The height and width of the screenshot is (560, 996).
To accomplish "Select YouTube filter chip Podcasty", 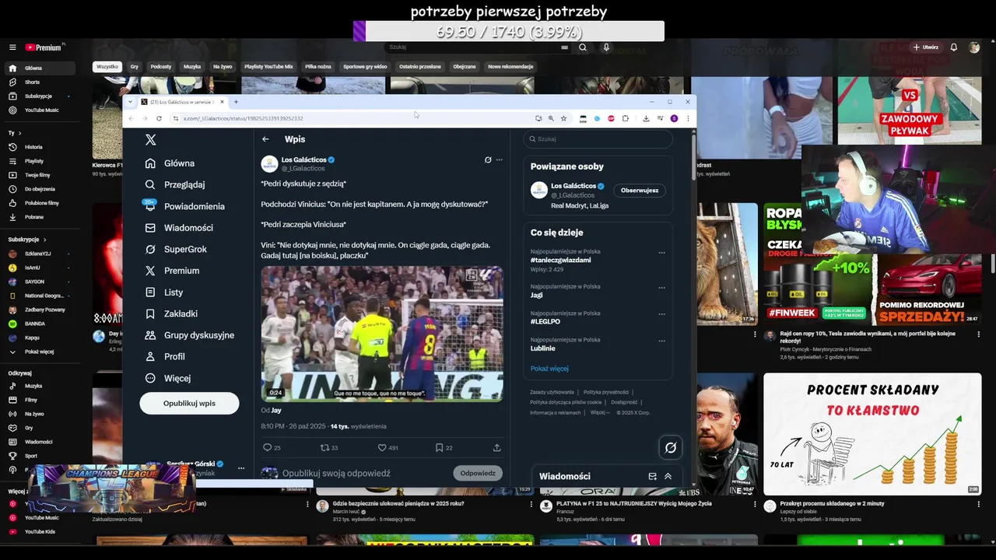I will coord(161,67).
